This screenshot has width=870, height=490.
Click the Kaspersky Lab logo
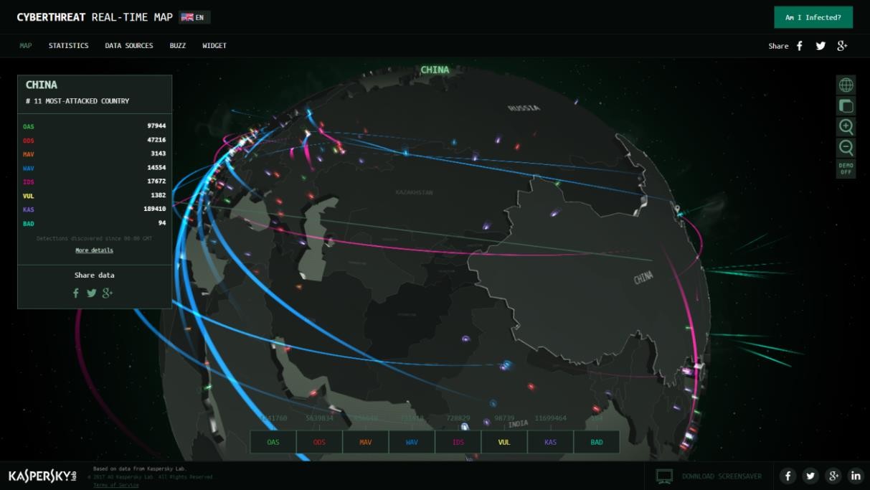pyautogui.click(x=42, y=476)
